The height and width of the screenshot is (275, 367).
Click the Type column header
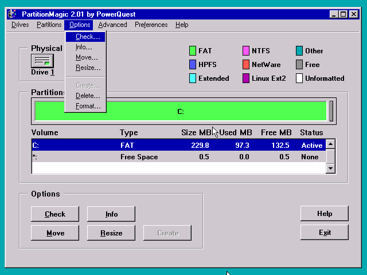[129, 132]
